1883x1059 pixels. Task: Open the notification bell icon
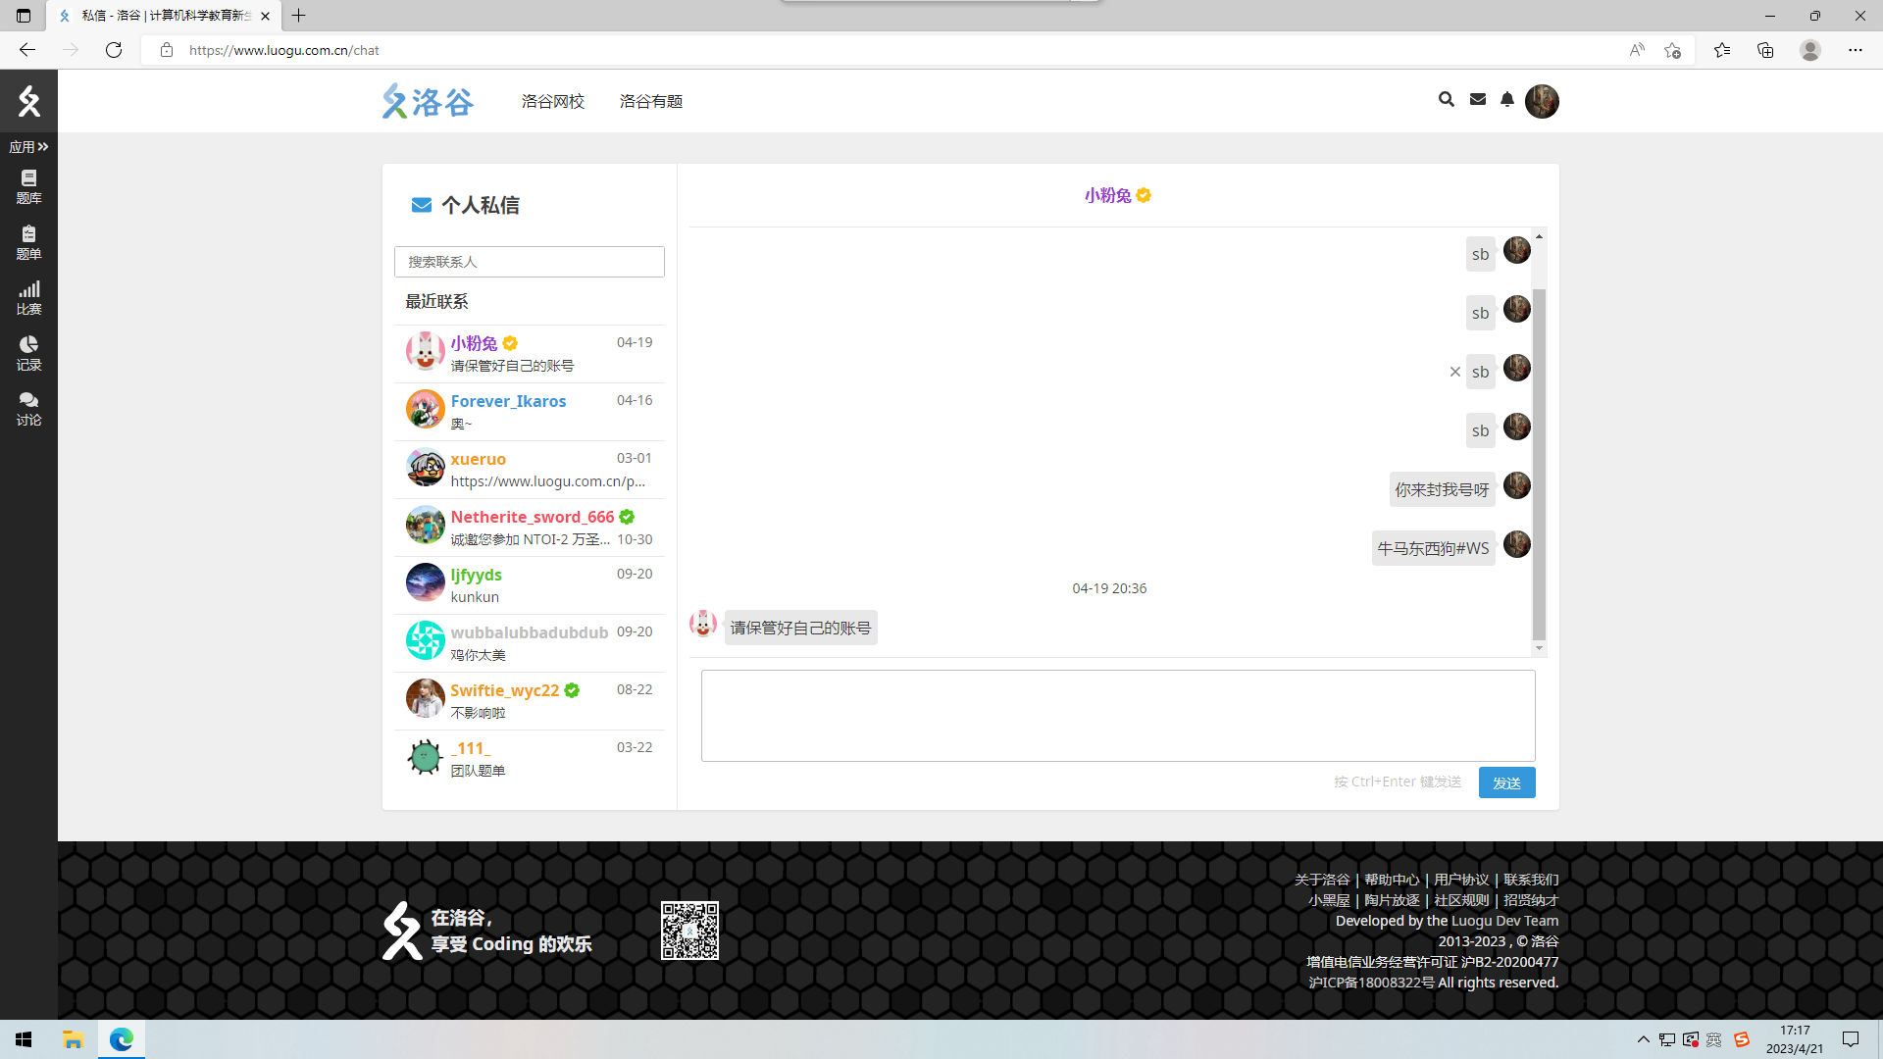click(1507, 99)
